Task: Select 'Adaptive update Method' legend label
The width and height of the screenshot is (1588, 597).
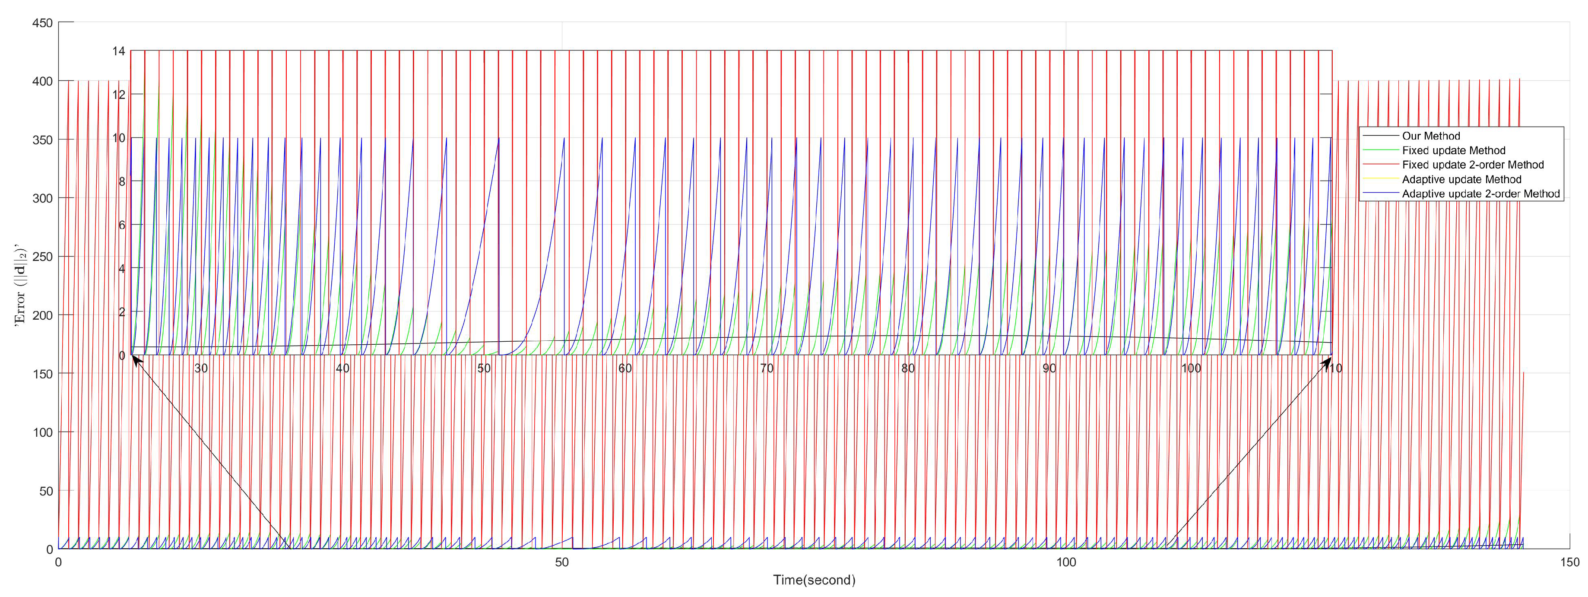Action: [1461, 179]
